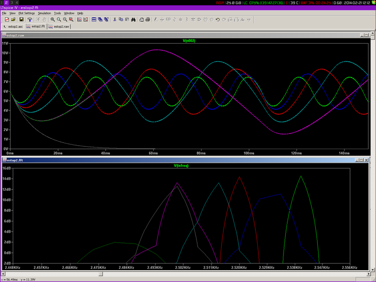
Task: Save using the floppy disk icon
Action: (21, 19)
